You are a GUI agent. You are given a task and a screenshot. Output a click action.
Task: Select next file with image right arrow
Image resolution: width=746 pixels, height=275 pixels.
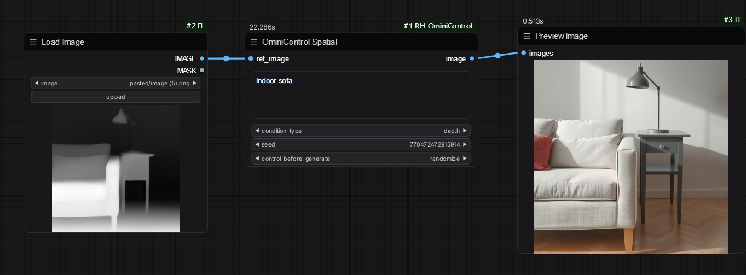[x=194, y=83]
